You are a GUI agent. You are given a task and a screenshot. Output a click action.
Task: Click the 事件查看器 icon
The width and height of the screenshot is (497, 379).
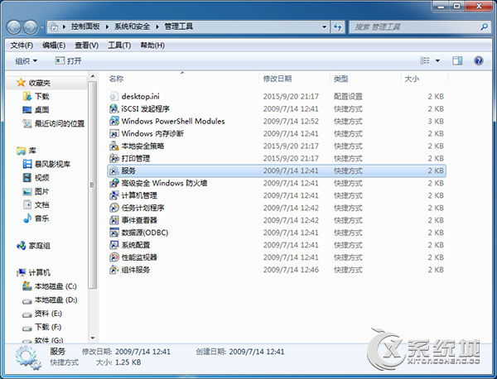tap(113, 220)
